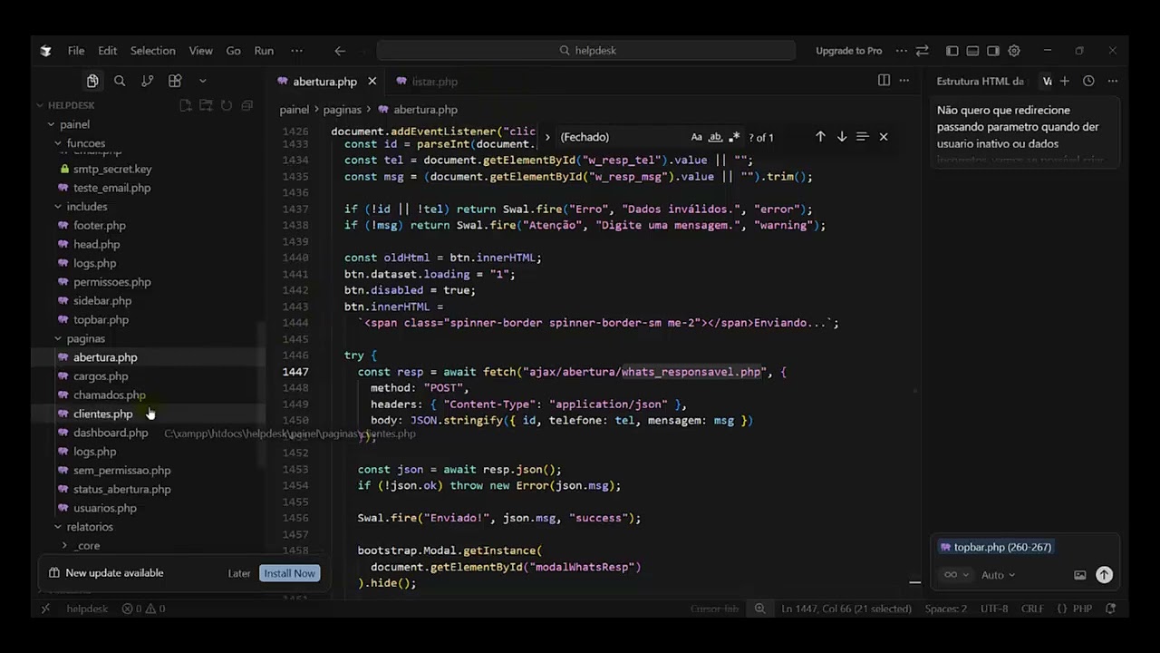Collapse the HELPDESK root folder
1160x653 pixels.
coord(40,106)
